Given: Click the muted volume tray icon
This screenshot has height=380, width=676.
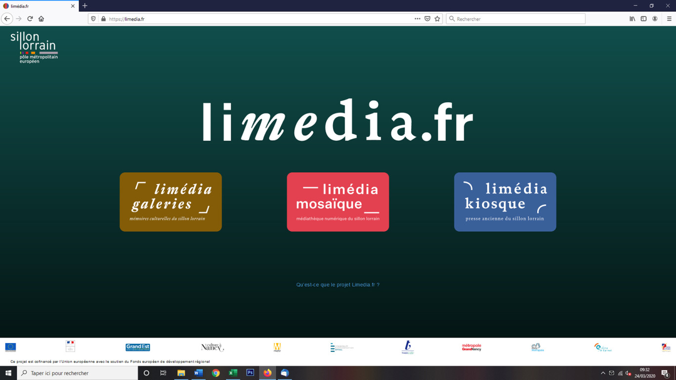Looking at the screenshot, I should (629, 373).
